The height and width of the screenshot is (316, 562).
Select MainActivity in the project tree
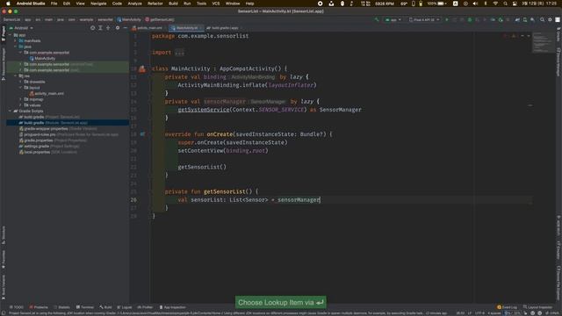[x=42, y=59]
